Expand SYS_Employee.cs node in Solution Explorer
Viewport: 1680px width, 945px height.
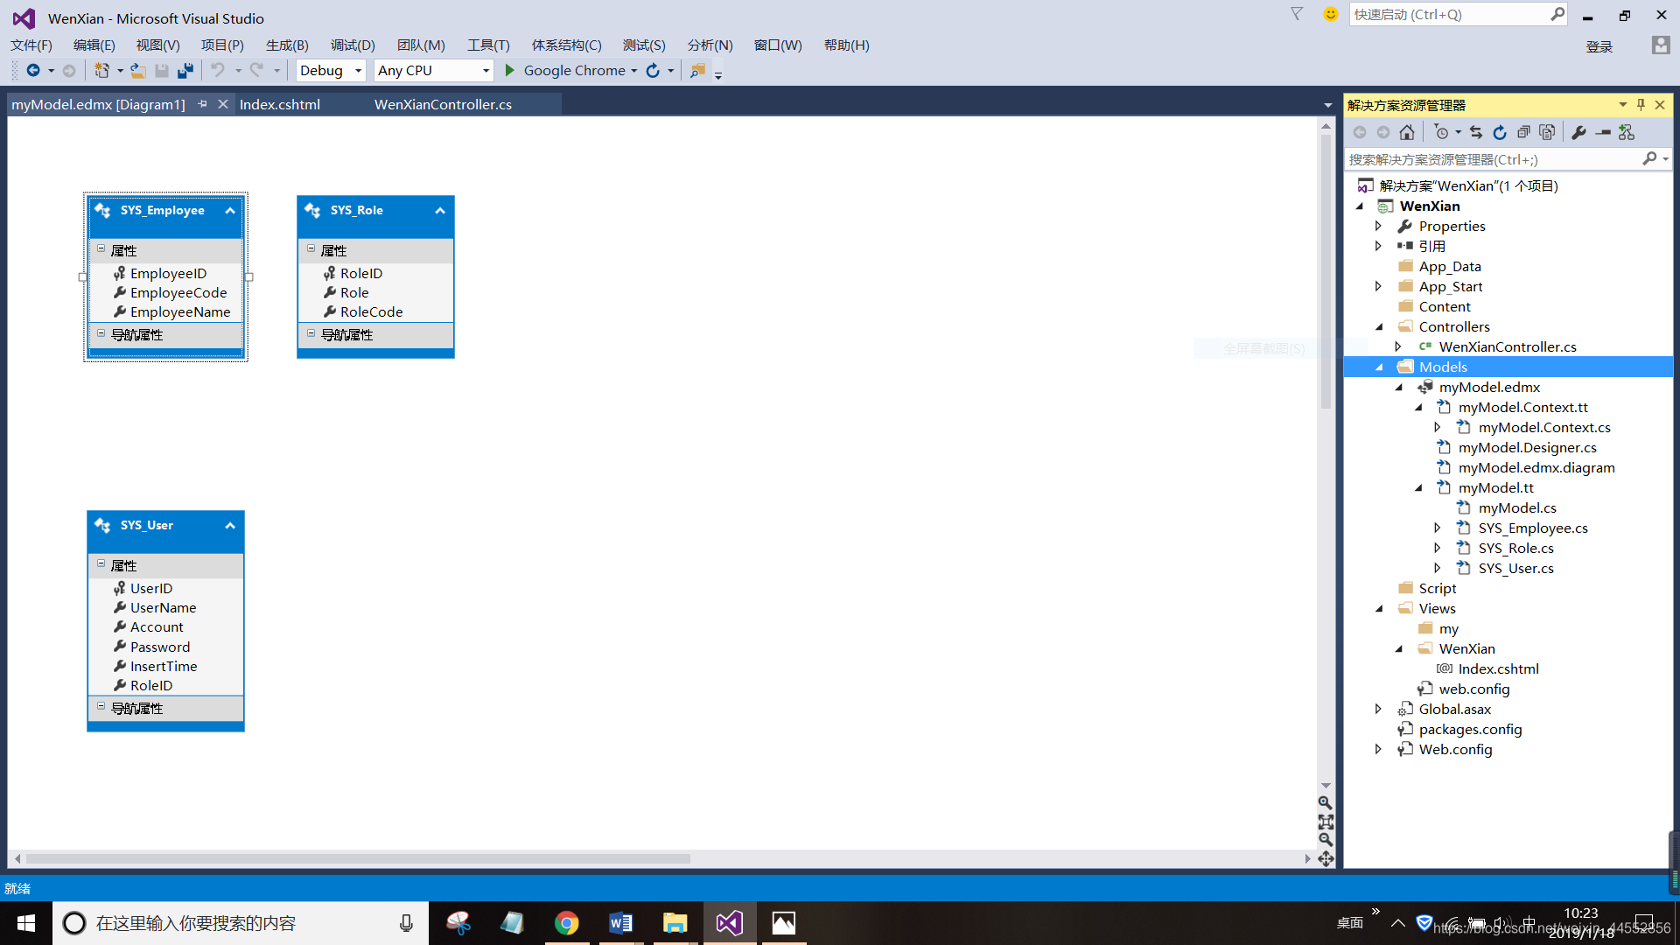coord(1438,528)
